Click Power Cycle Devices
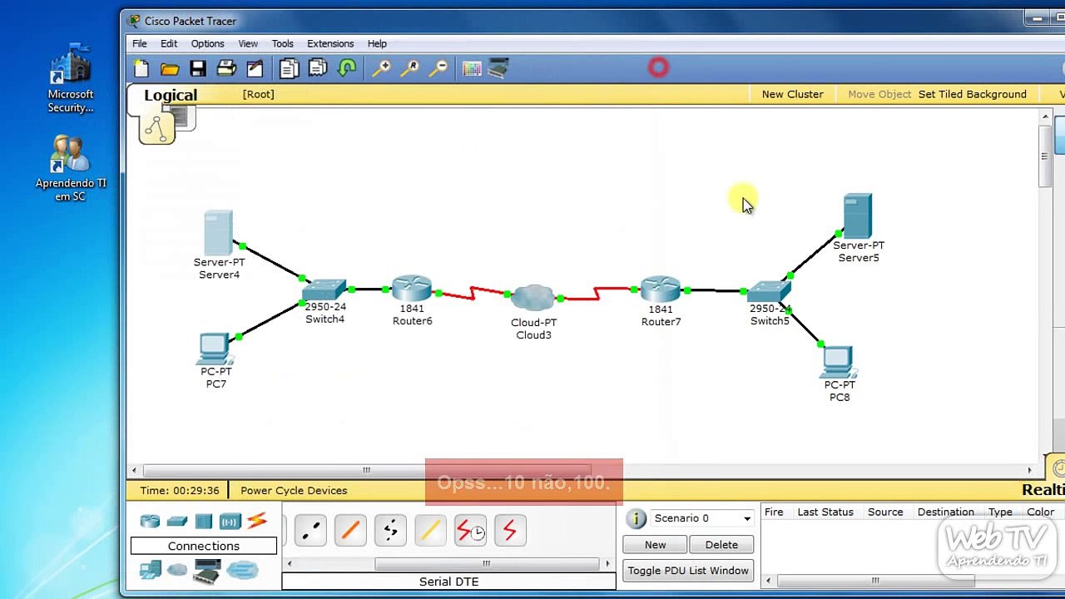The height and width of the screenshot is (599, 1065). [294, 491]
